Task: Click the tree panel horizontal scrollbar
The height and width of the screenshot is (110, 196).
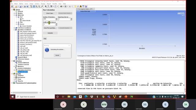Action: (25, 93)
